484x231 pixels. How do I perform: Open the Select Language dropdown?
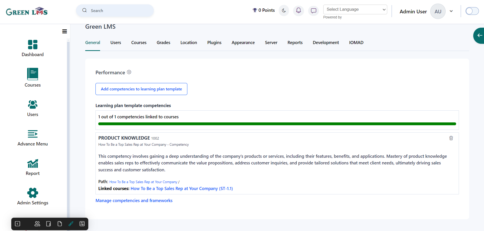click(x=355, y=9)
